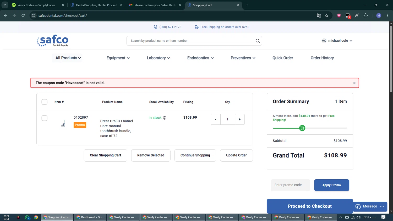
Task: Open Quick Order page
Action: [x=283, y=58]
